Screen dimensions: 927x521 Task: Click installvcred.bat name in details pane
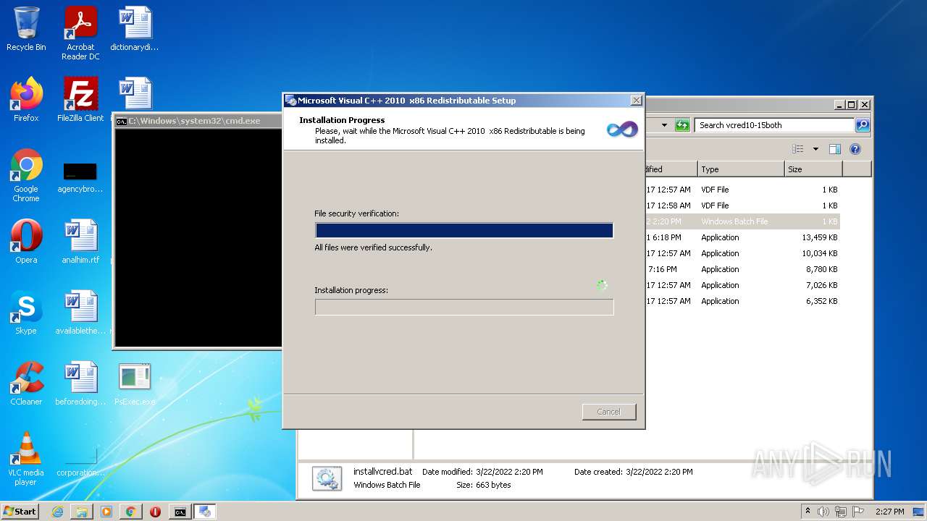382,471
